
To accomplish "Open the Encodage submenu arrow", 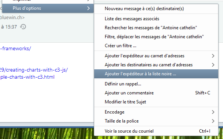I will click(x=213, y=112).
